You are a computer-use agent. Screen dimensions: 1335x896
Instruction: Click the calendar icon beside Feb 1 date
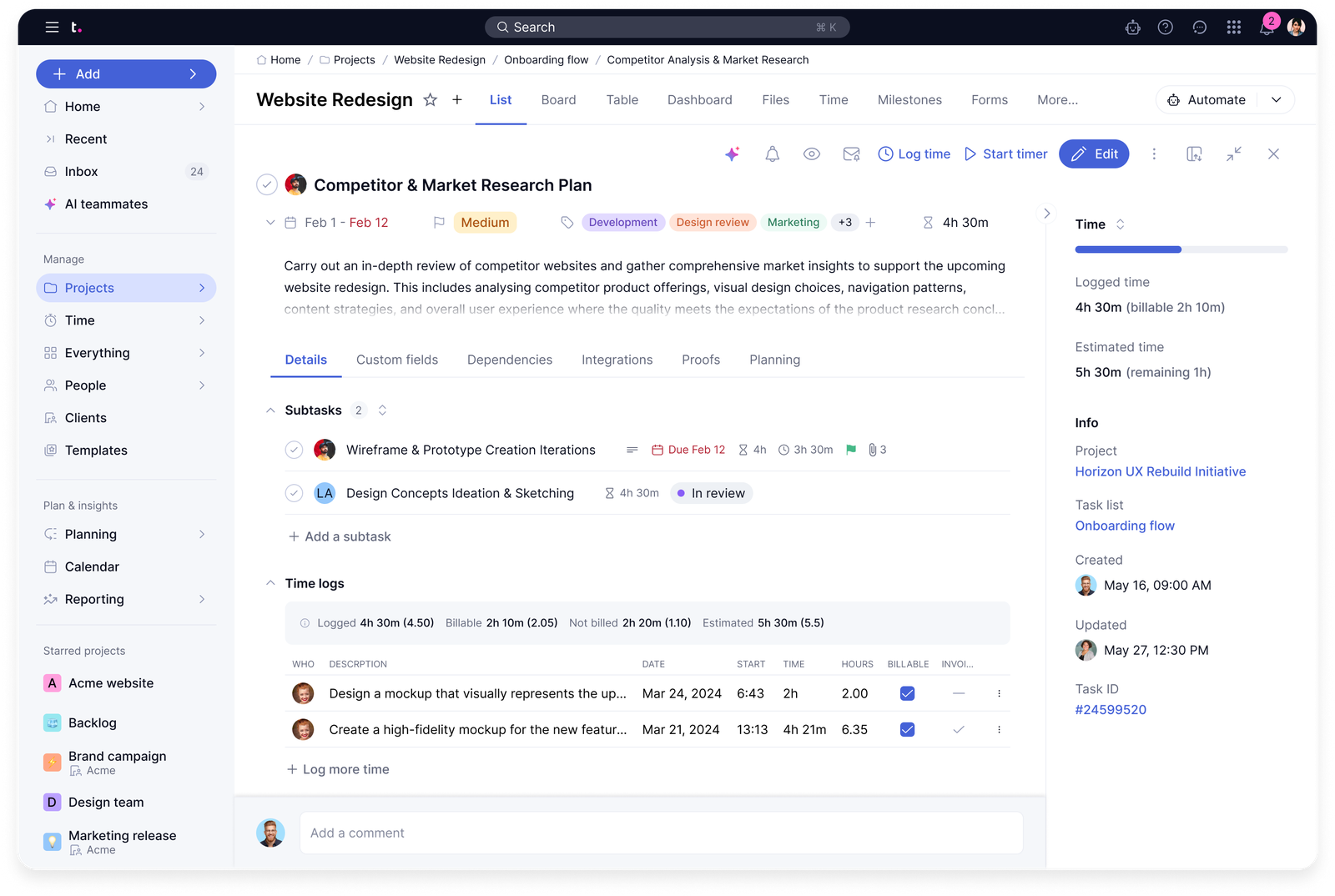click(291, 223)
